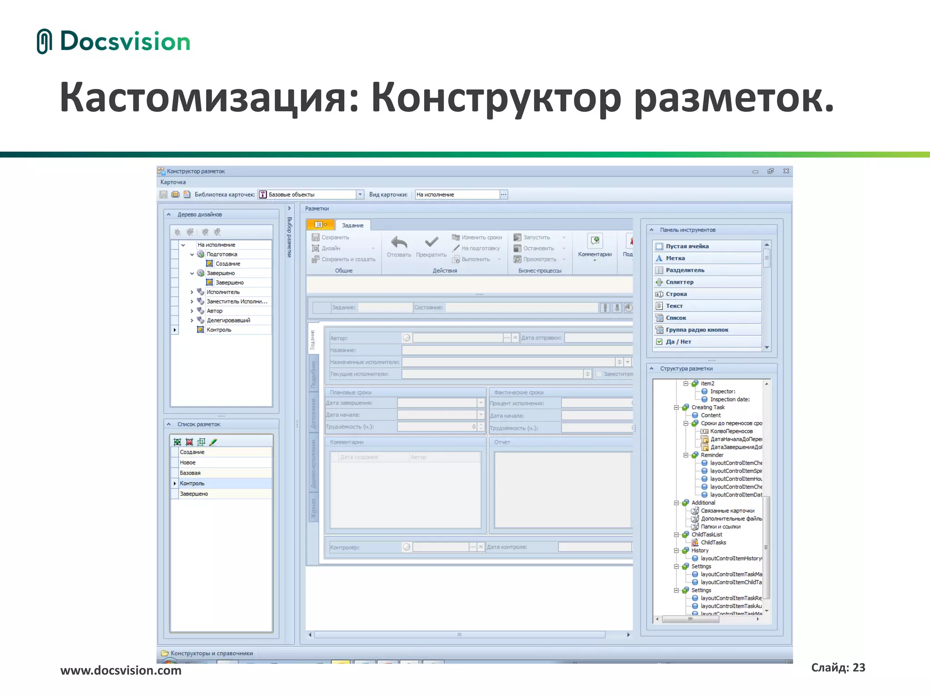
Task: Collapse the Reminder structure node
Action: coord(686,455)
